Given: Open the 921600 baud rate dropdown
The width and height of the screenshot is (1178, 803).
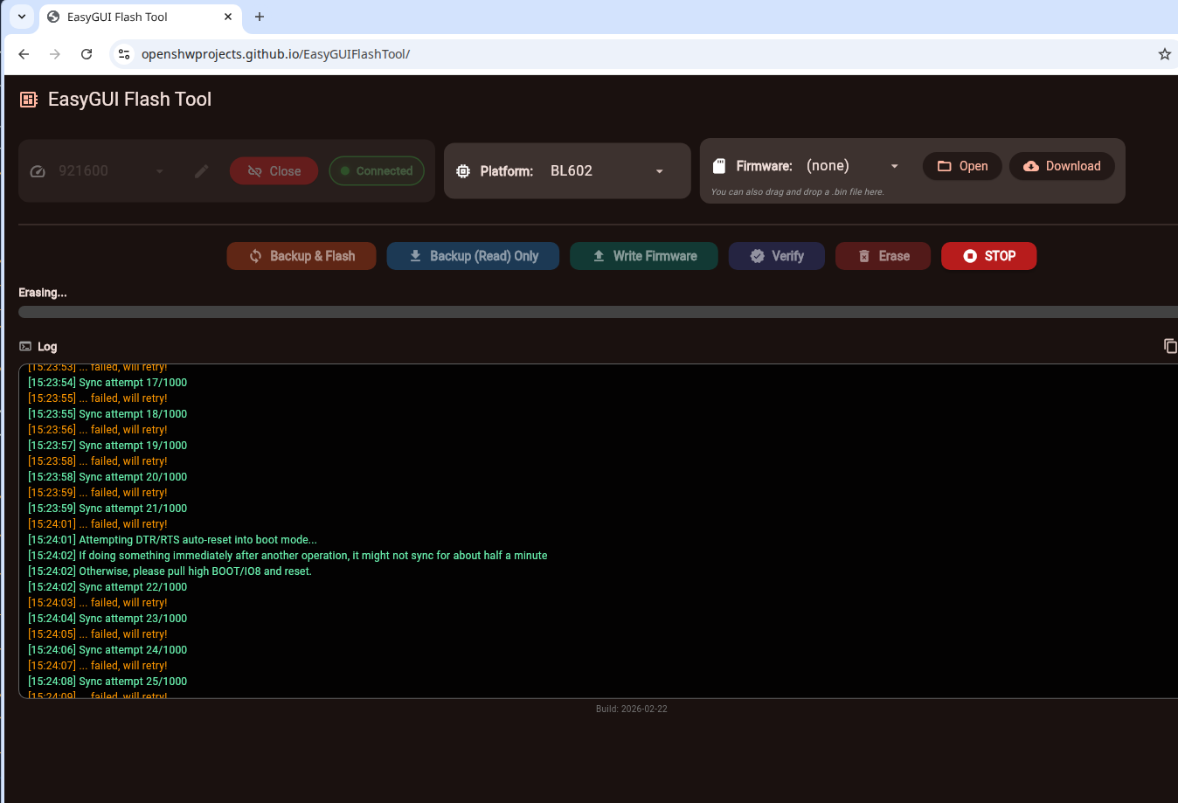Looking at the screenshot, I should (x=112, y=171).
